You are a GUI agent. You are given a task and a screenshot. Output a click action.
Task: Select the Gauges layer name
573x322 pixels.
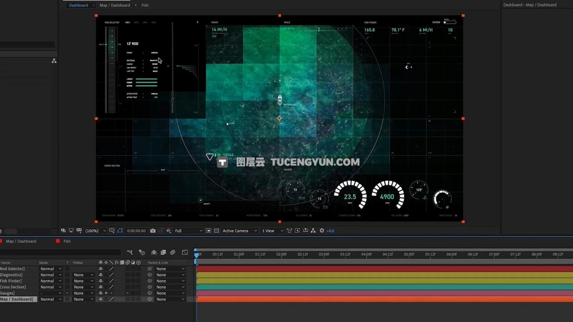7,293
